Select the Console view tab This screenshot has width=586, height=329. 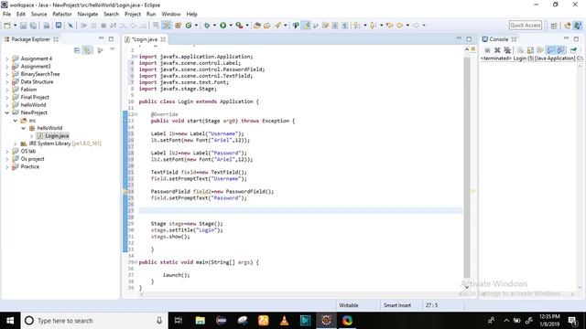click(498, 39)
